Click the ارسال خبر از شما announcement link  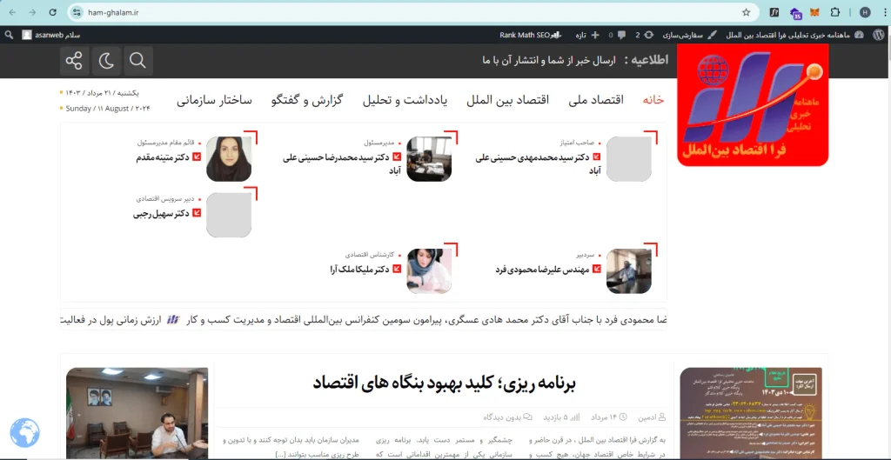pos(549,60)
